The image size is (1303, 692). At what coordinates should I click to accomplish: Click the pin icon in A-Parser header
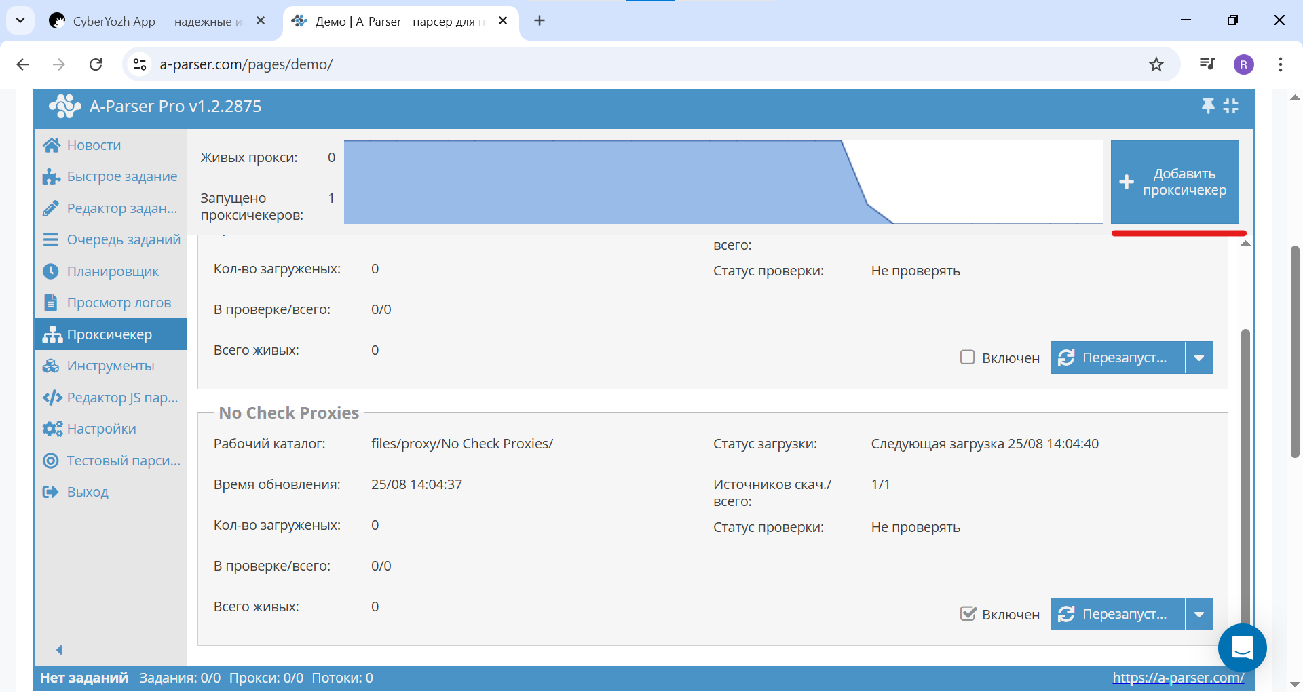tap(1208, 106)
